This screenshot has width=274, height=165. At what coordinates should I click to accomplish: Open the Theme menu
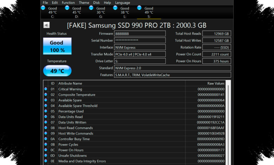click(x=84, y=2)
